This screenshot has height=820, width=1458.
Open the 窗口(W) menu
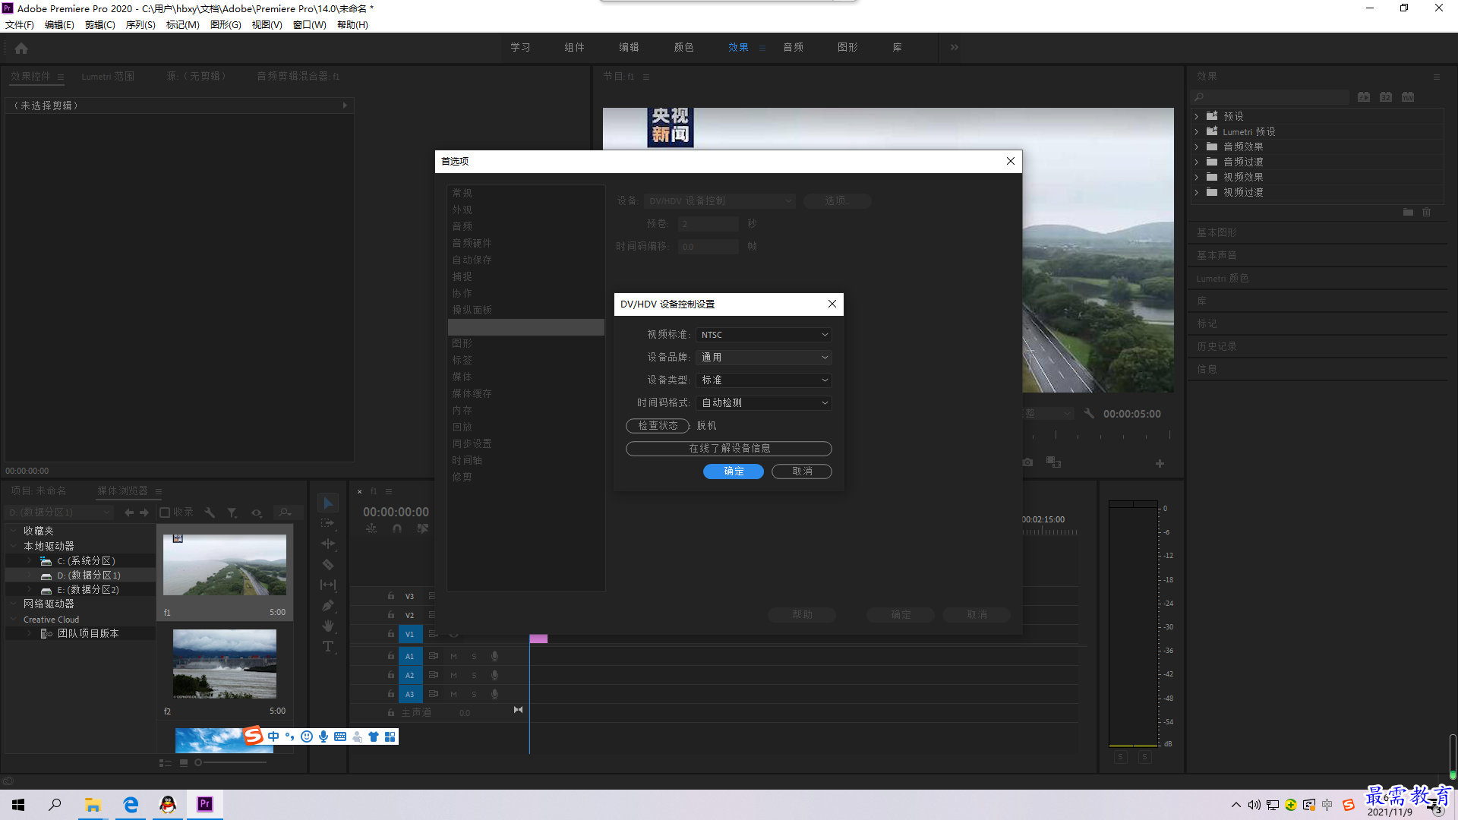pyautogui.click(x=310, y=25)
